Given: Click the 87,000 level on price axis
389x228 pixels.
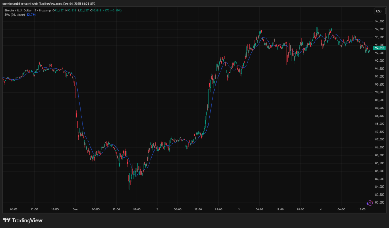Looking at the screenshot, I should click(378, 140).
